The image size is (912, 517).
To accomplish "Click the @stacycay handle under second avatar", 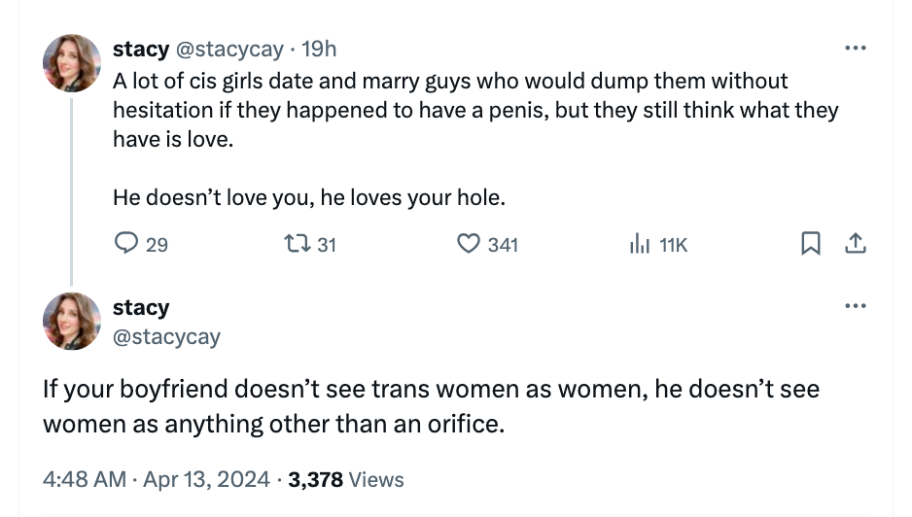I will pos(166,337).
